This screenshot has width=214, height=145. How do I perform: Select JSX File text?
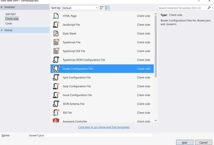click(x=67, y=113)
